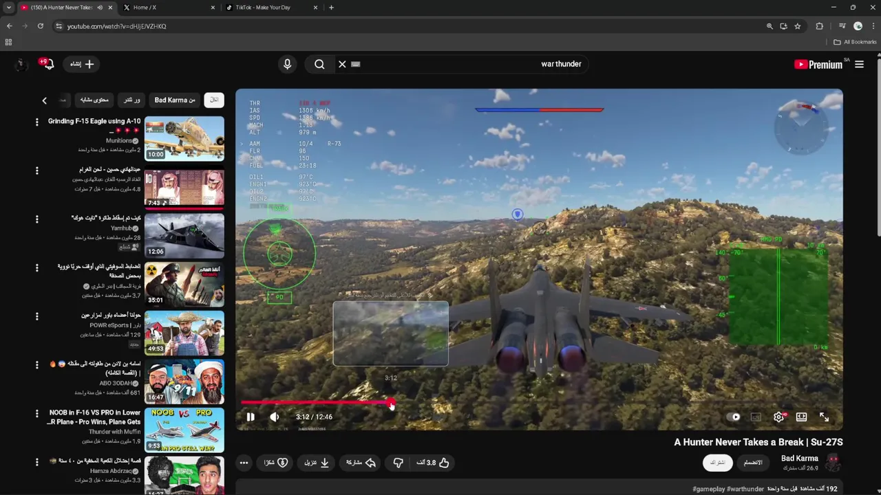Enter fullscreen mode on the player
The height and width of the screenshot is (495, 881).
pos(824,417)
